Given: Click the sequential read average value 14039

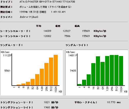Looking at the screenshot, I should coord(47,31).
